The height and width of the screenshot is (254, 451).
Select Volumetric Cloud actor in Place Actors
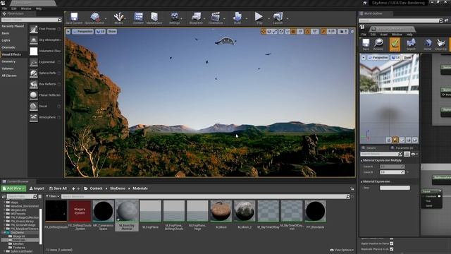(45, 51)
